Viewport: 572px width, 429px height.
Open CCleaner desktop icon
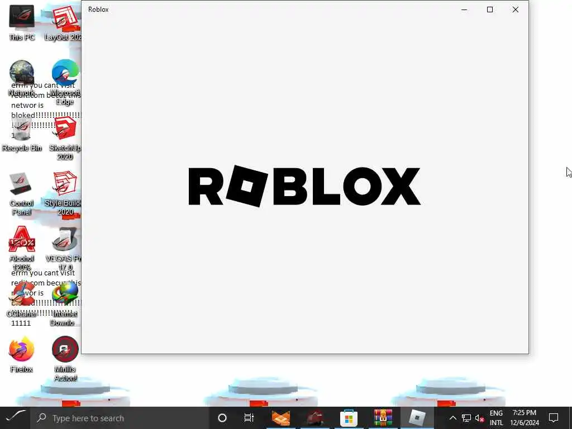tap(22, 299)
